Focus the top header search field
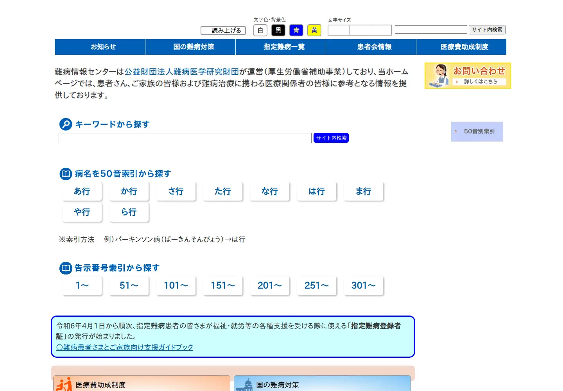The height and width of the screenshot is (391, 563). [x=431, y=30]
